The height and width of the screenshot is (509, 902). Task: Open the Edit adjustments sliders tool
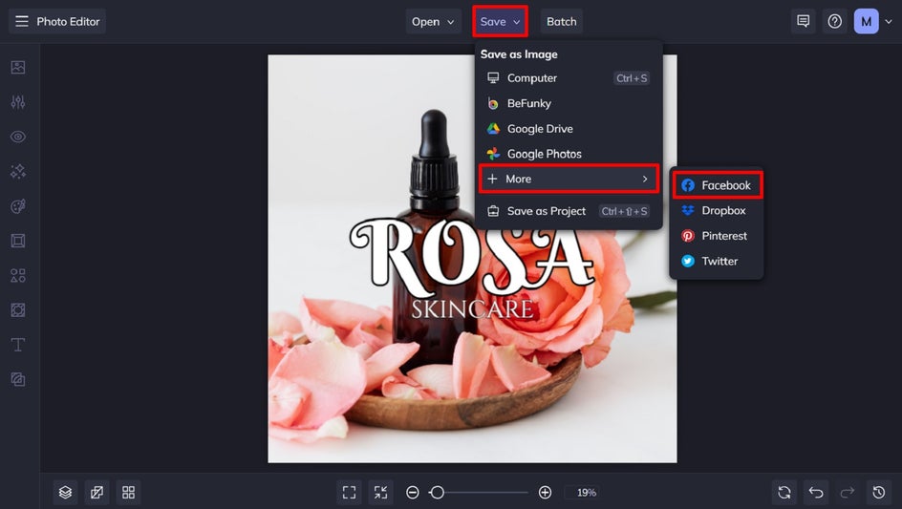(18, 102)
